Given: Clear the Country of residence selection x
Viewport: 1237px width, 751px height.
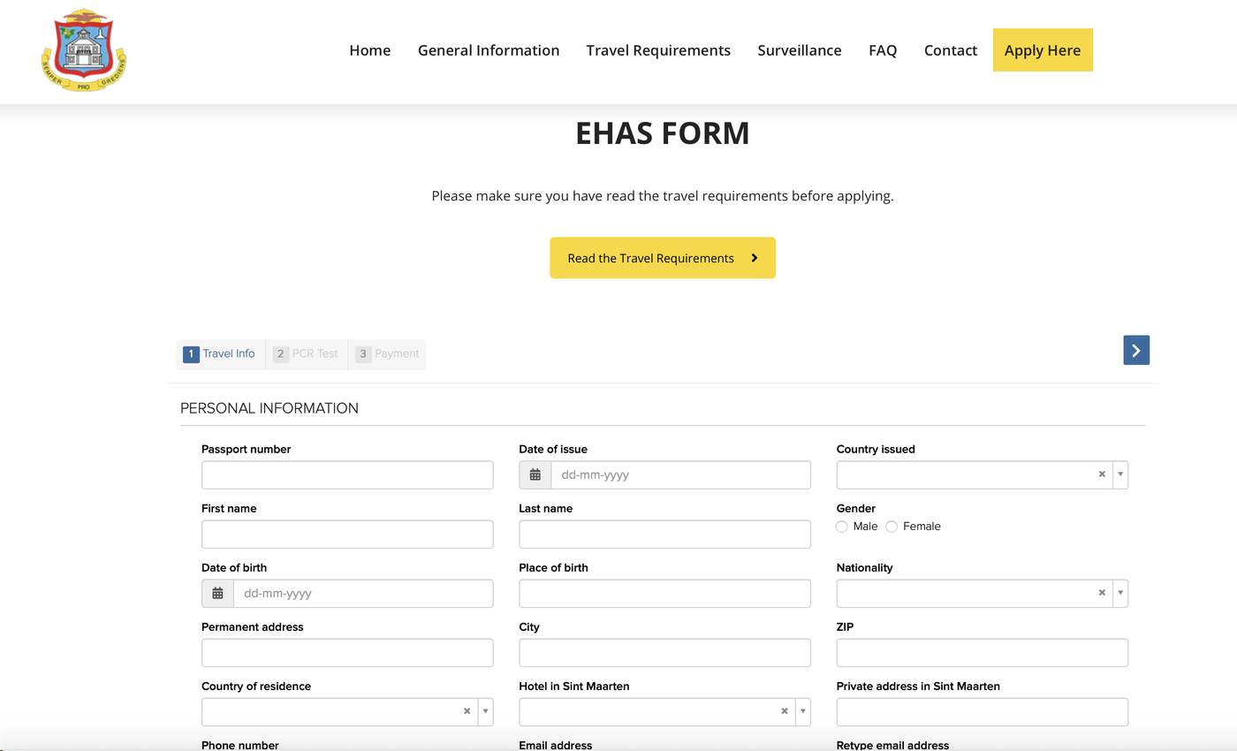Looking at the screenshot, I should tap(467, 711).
